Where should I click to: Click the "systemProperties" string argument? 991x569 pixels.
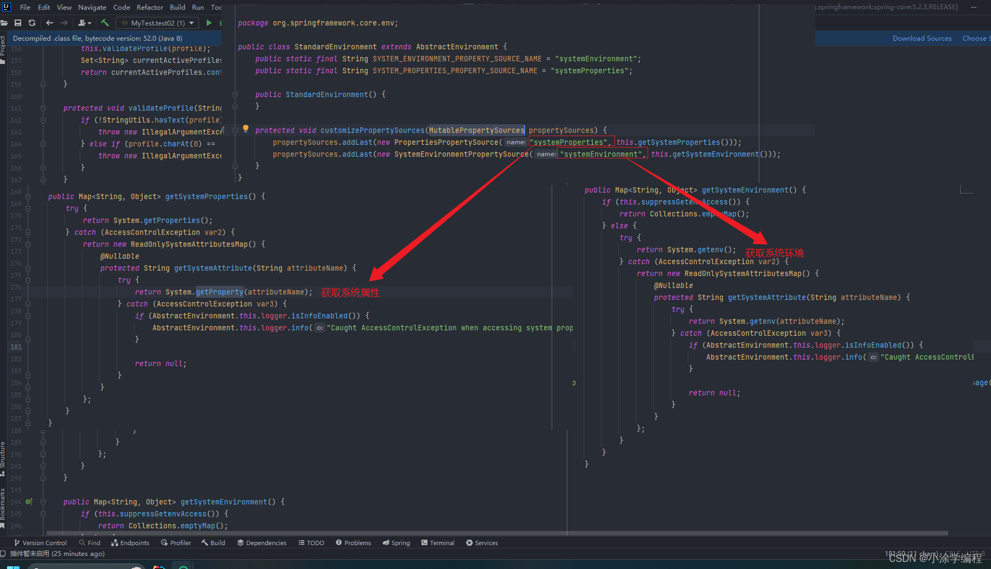(x=568, y=142)
